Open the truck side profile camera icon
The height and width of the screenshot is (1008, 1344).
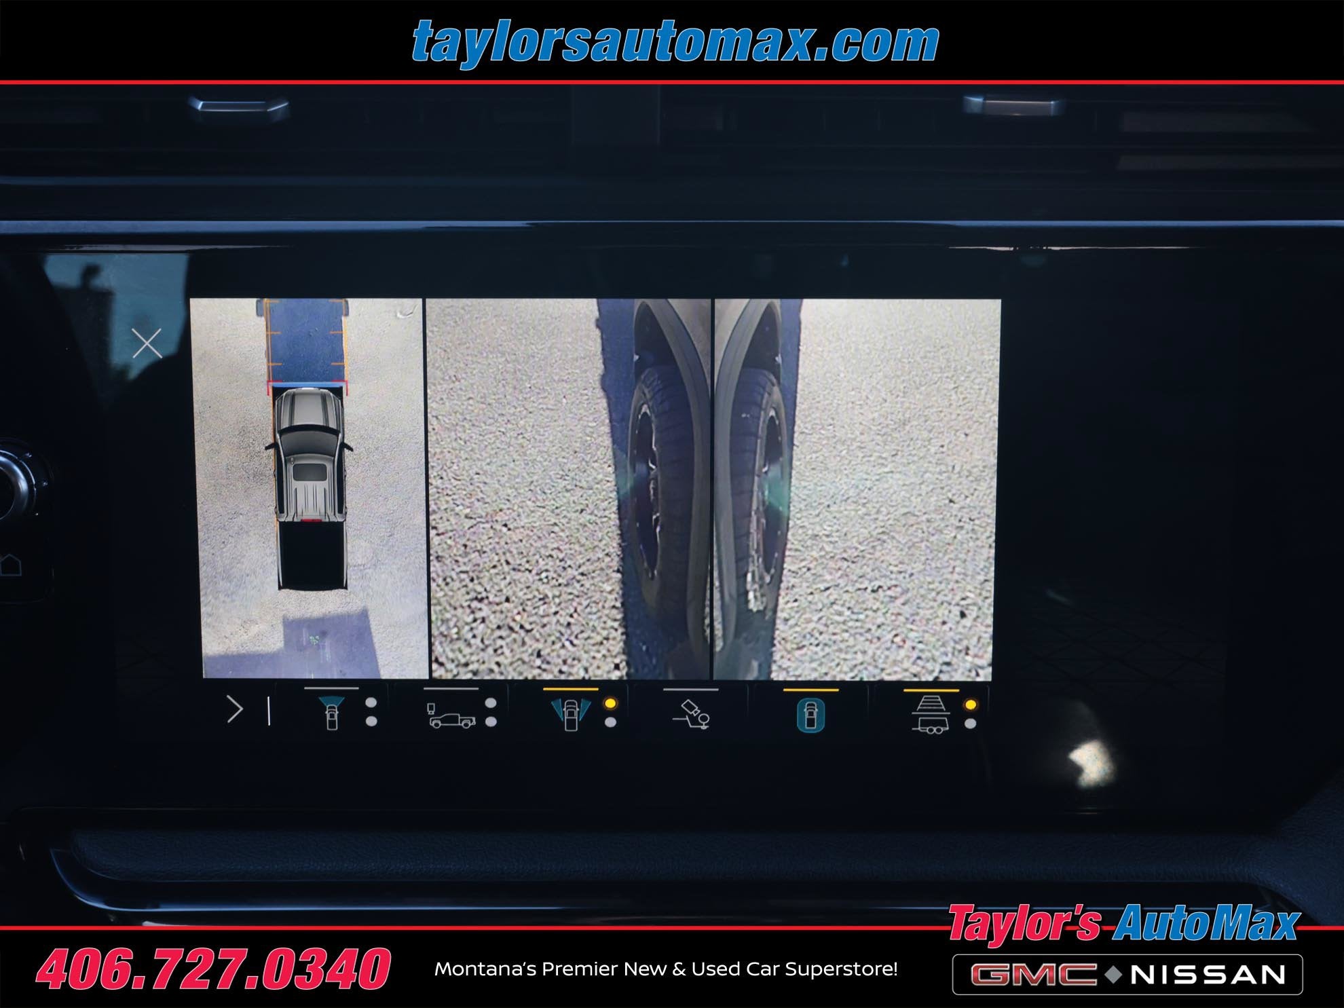click(x=451, y=716)
